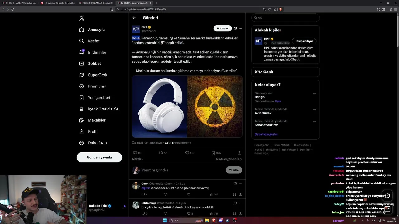
Task: Open more options on BPT post
Action: click(x=240, y=28)
